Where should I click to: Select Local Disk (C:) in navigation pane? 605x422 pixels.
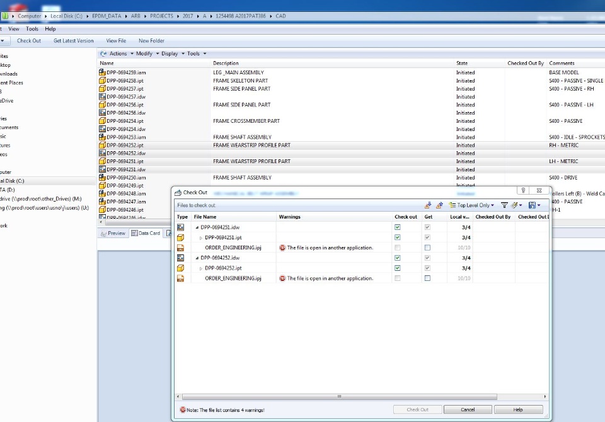pos(13,181)
